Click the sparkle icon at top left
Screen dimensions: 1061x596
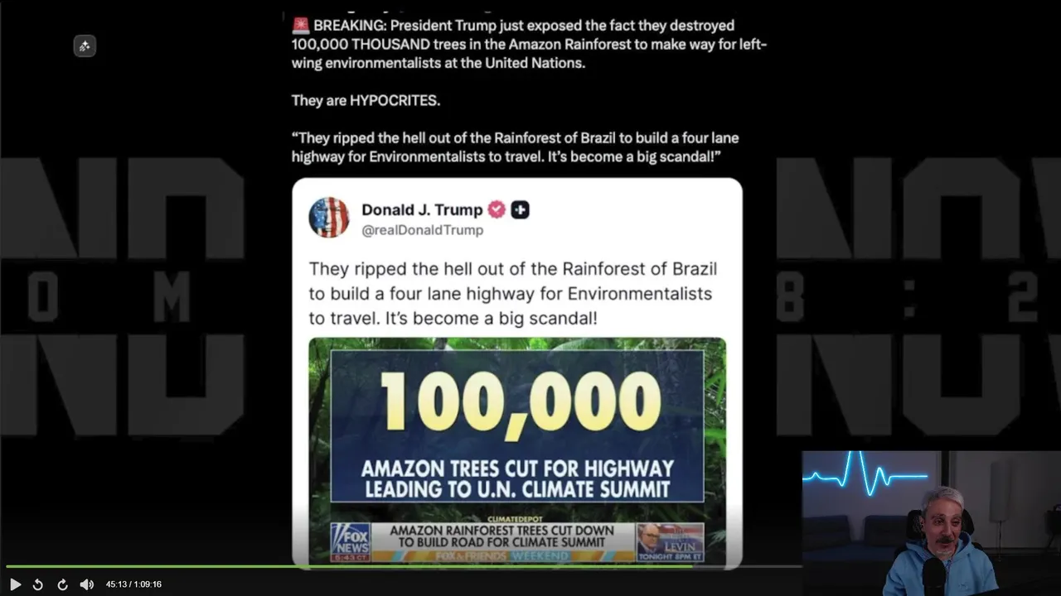tap(85, 46)
